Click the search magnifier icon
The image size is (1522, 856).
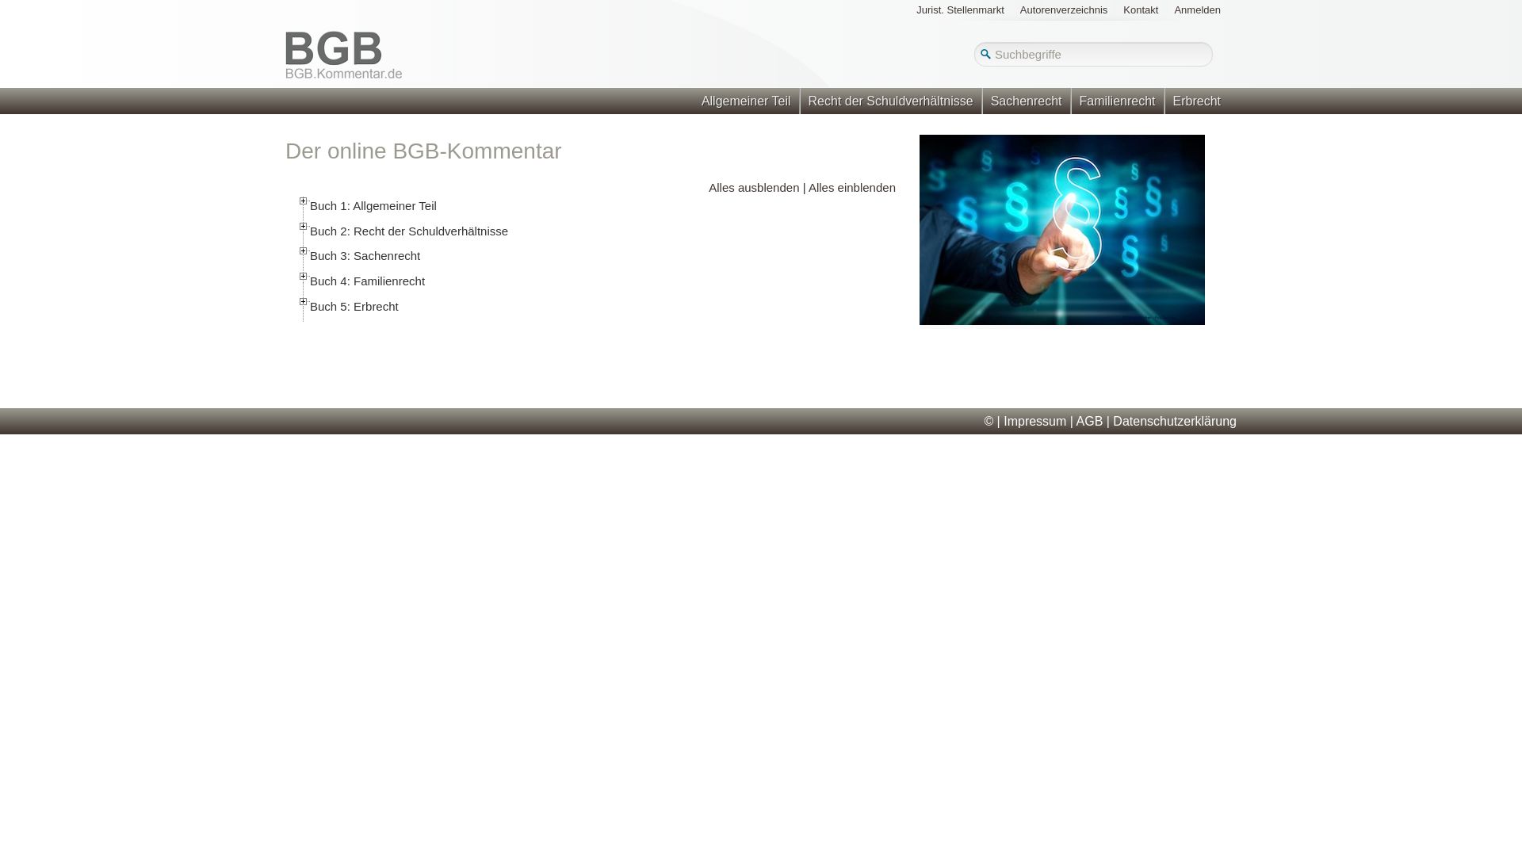click(x=985, y=54)
